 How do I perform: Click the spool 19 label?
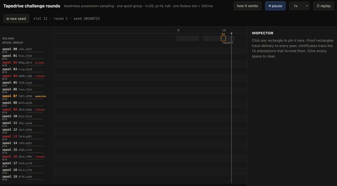tap(10, 177)
